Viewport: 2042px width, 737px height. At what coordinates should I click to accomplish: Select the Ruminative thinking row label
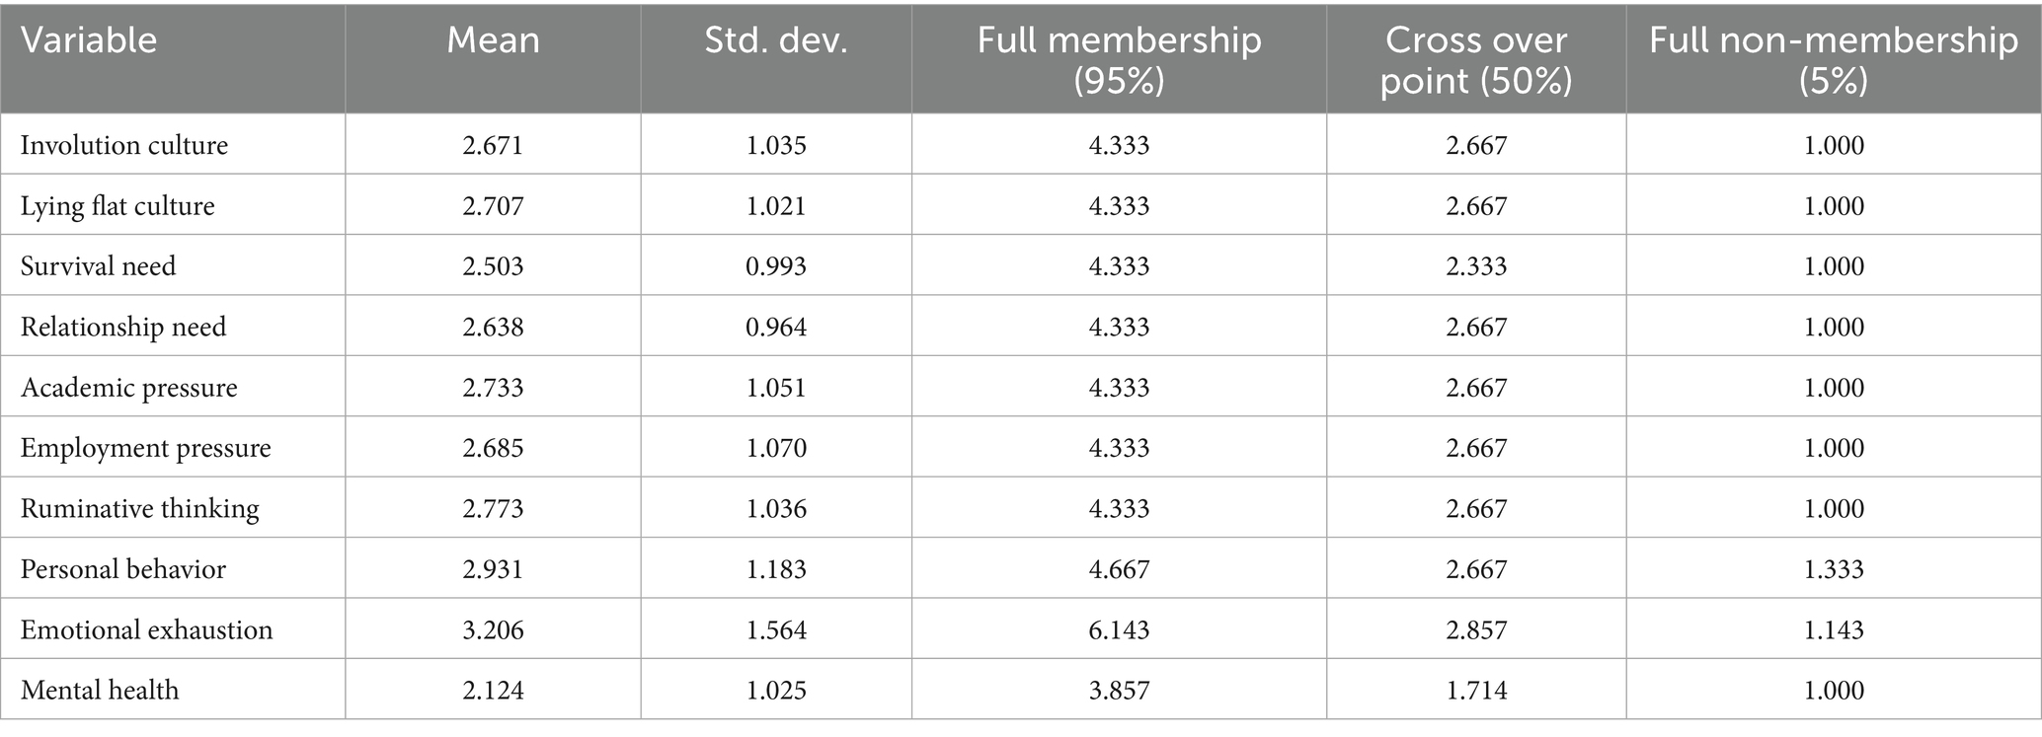coord(140,509)
